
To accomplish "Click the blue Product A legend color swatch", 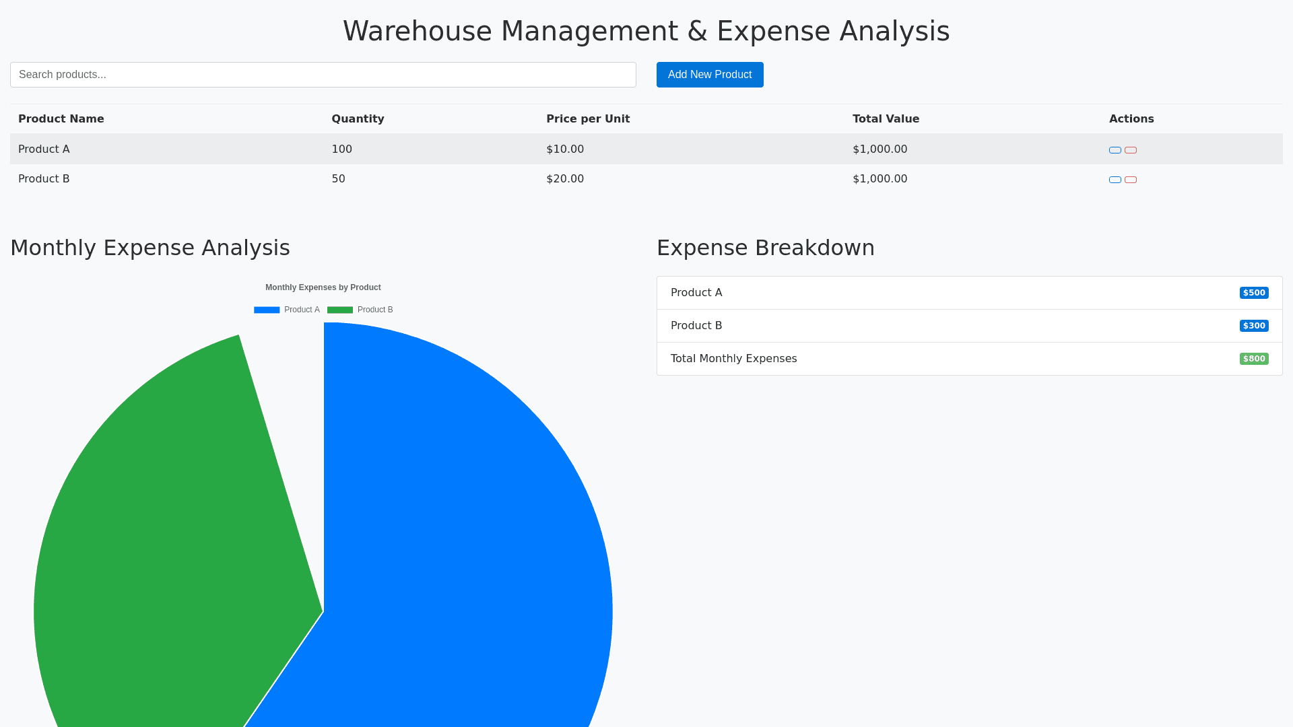I will pos(267,310).
